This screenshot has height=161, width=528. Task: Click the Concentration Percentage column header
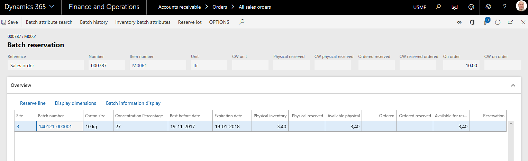[140, 115]
